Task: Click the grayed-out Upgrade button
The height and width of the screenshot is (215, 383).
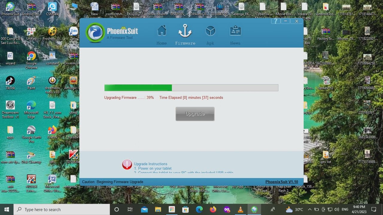Action: (x=195, y=114)
